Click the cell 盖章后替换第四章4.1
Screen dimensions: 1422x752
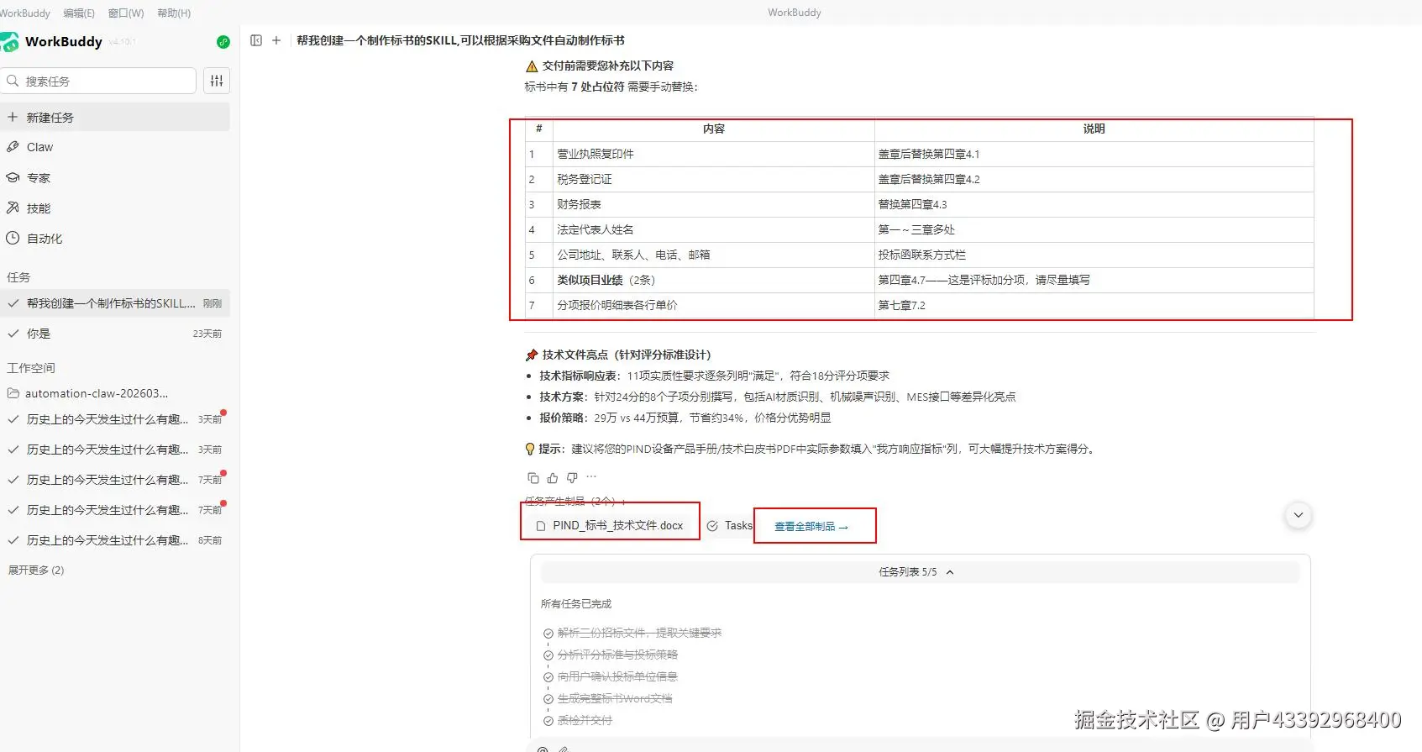(x=1094, y=154)
